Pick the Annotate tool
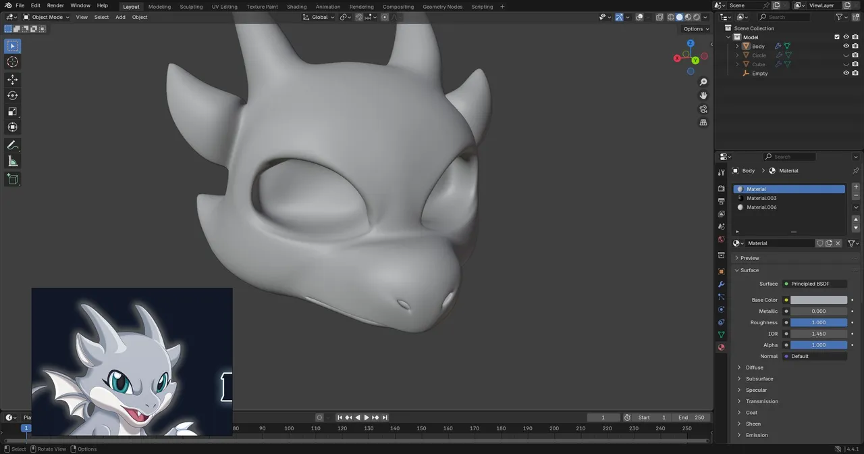864x454 pixels. pos(12,145)
